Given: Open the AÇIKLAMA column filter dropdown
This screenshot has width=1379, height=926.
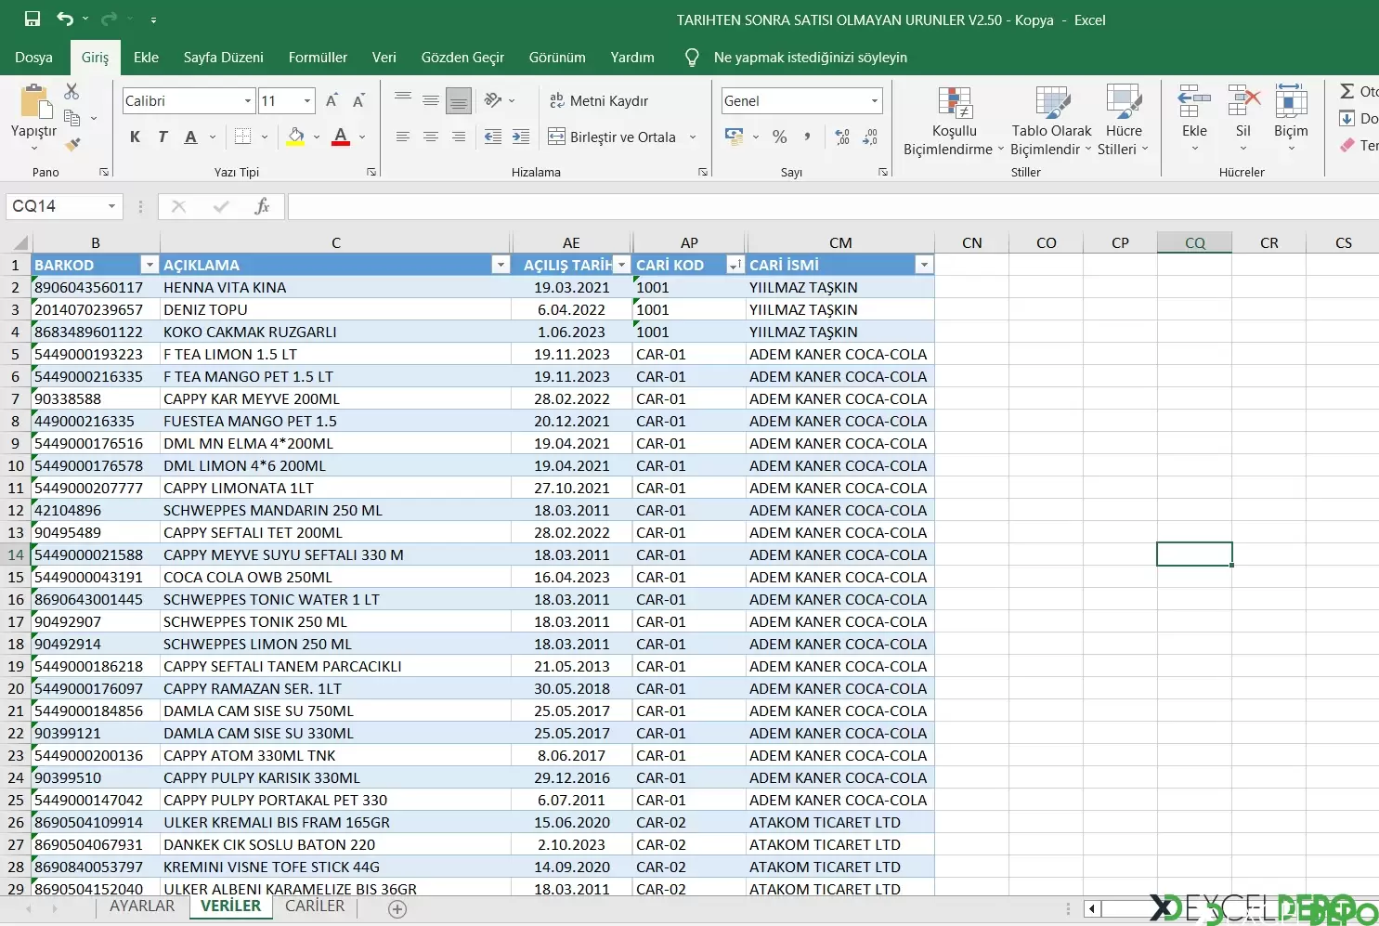Looking at the screenshot, I should pos(501,265).
